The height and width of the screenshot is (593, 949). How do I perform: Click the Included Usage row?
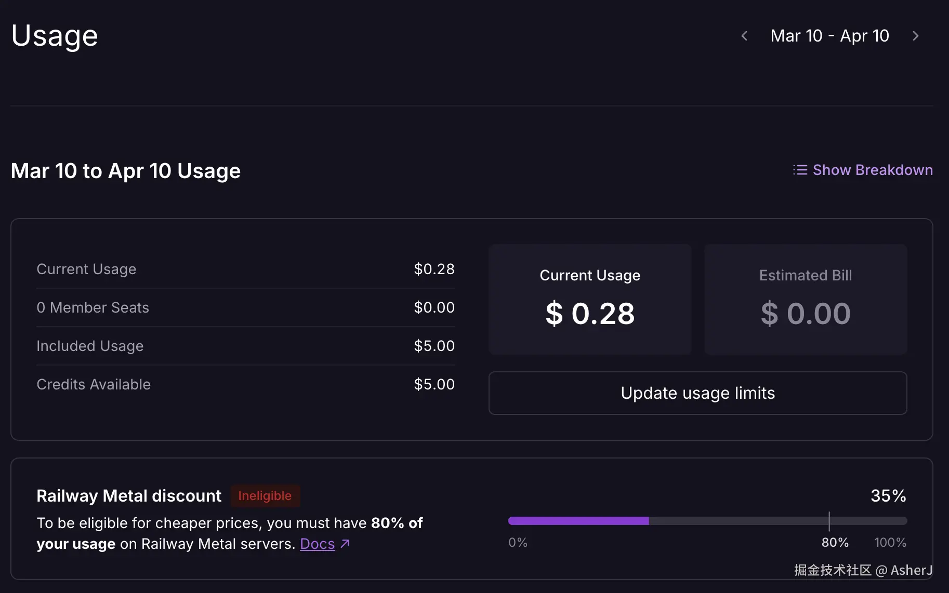click(x=245, y=346)
